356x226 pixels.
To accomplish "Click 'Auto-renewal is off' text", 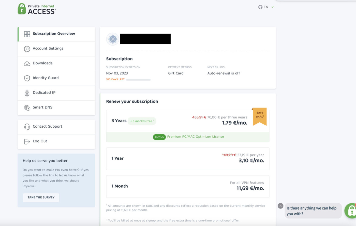I will point(224,73).
